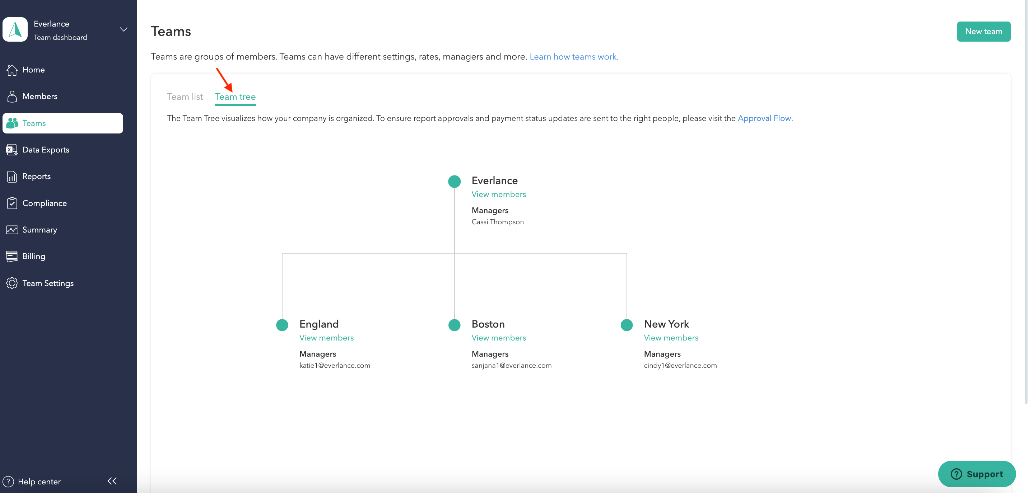The width and height of the screenshot is (1029, 493).
Task: View members of the England team
Action: pos(326,338)
